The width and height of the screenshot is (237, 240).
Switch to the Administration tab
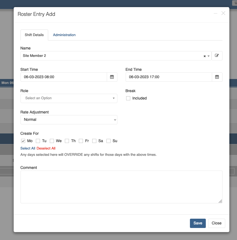[x=64, y=35]
